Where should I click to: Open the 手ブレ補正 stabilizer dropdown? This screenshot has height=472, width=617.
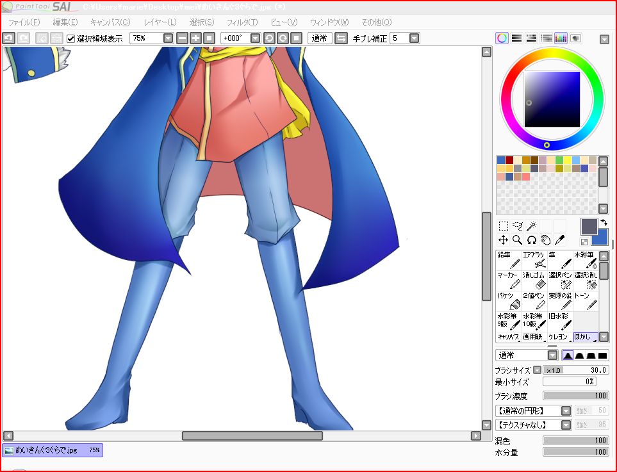point(414,38)
